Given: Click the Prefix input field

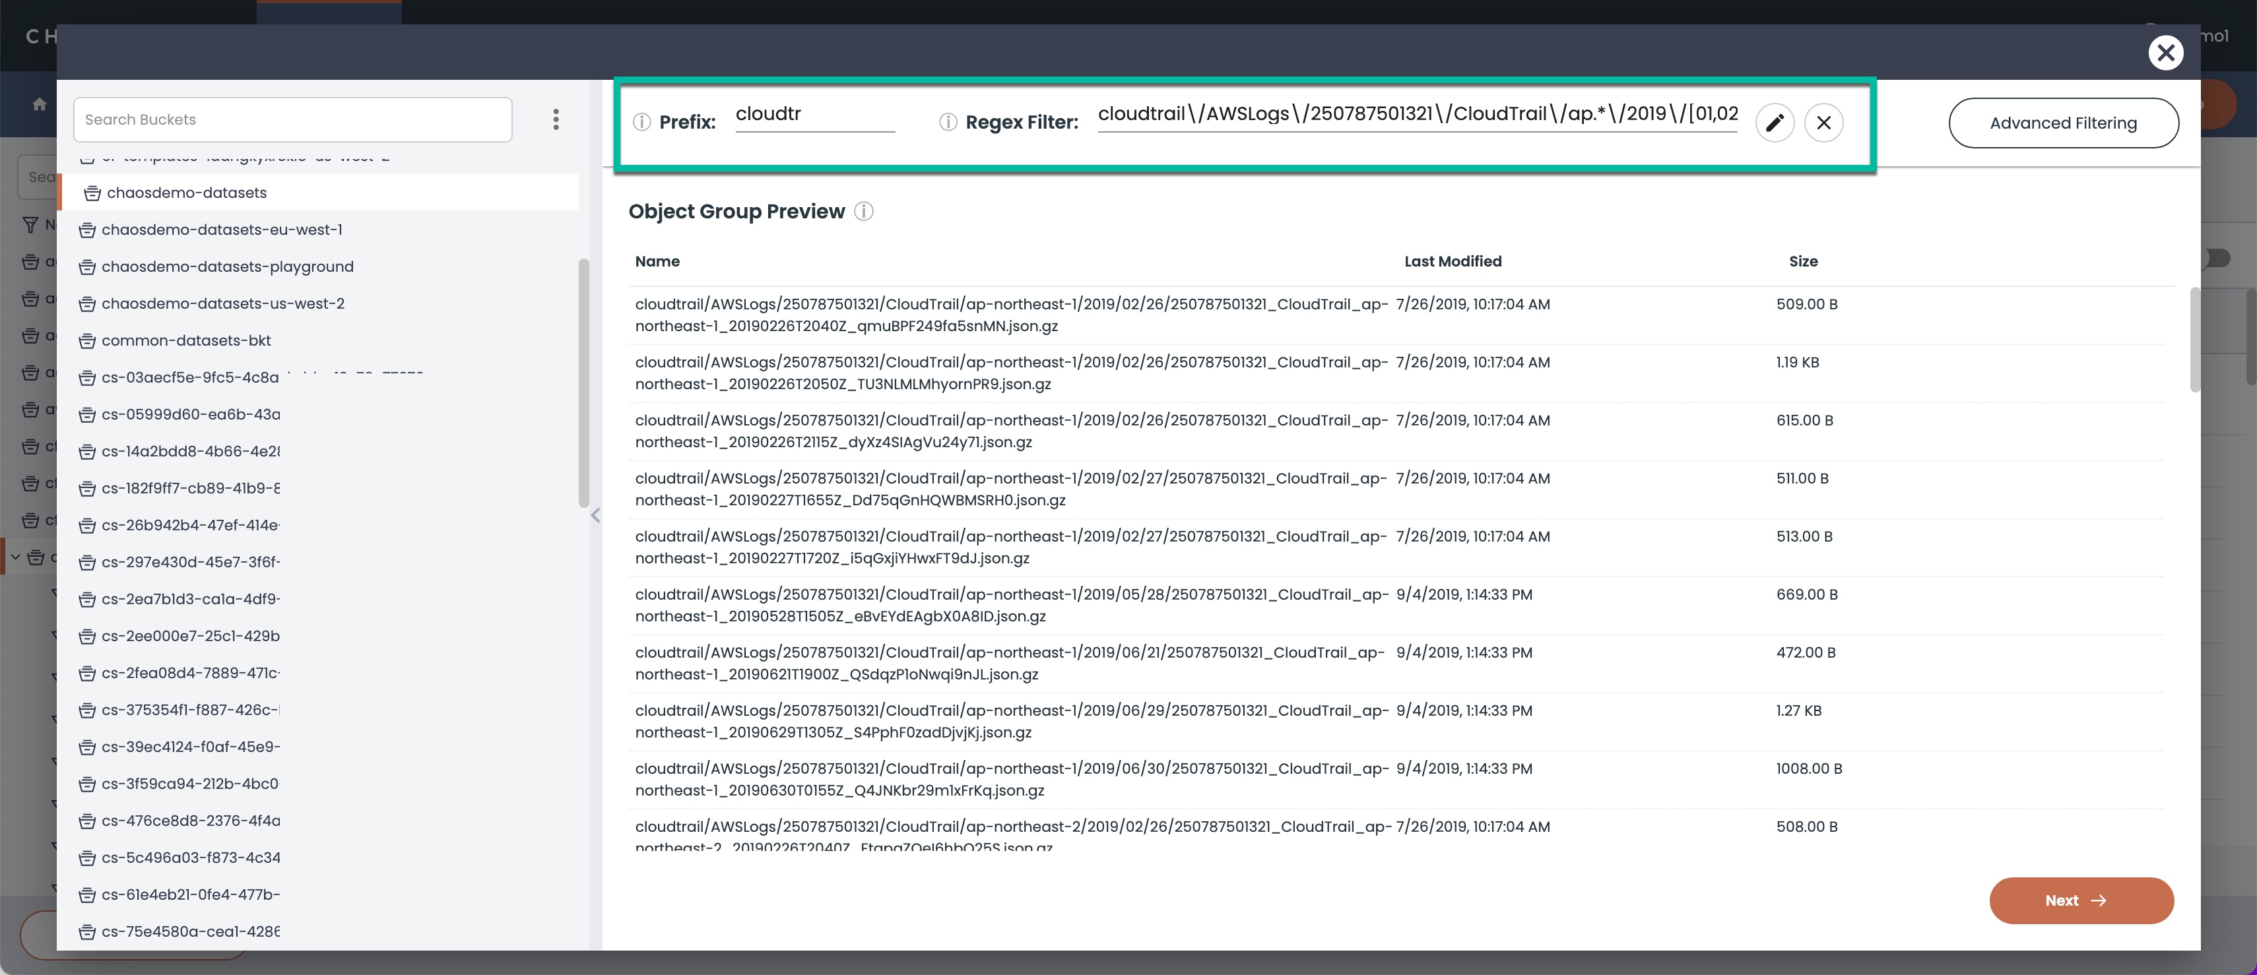Looking at the screenshot, I should 814,115.
